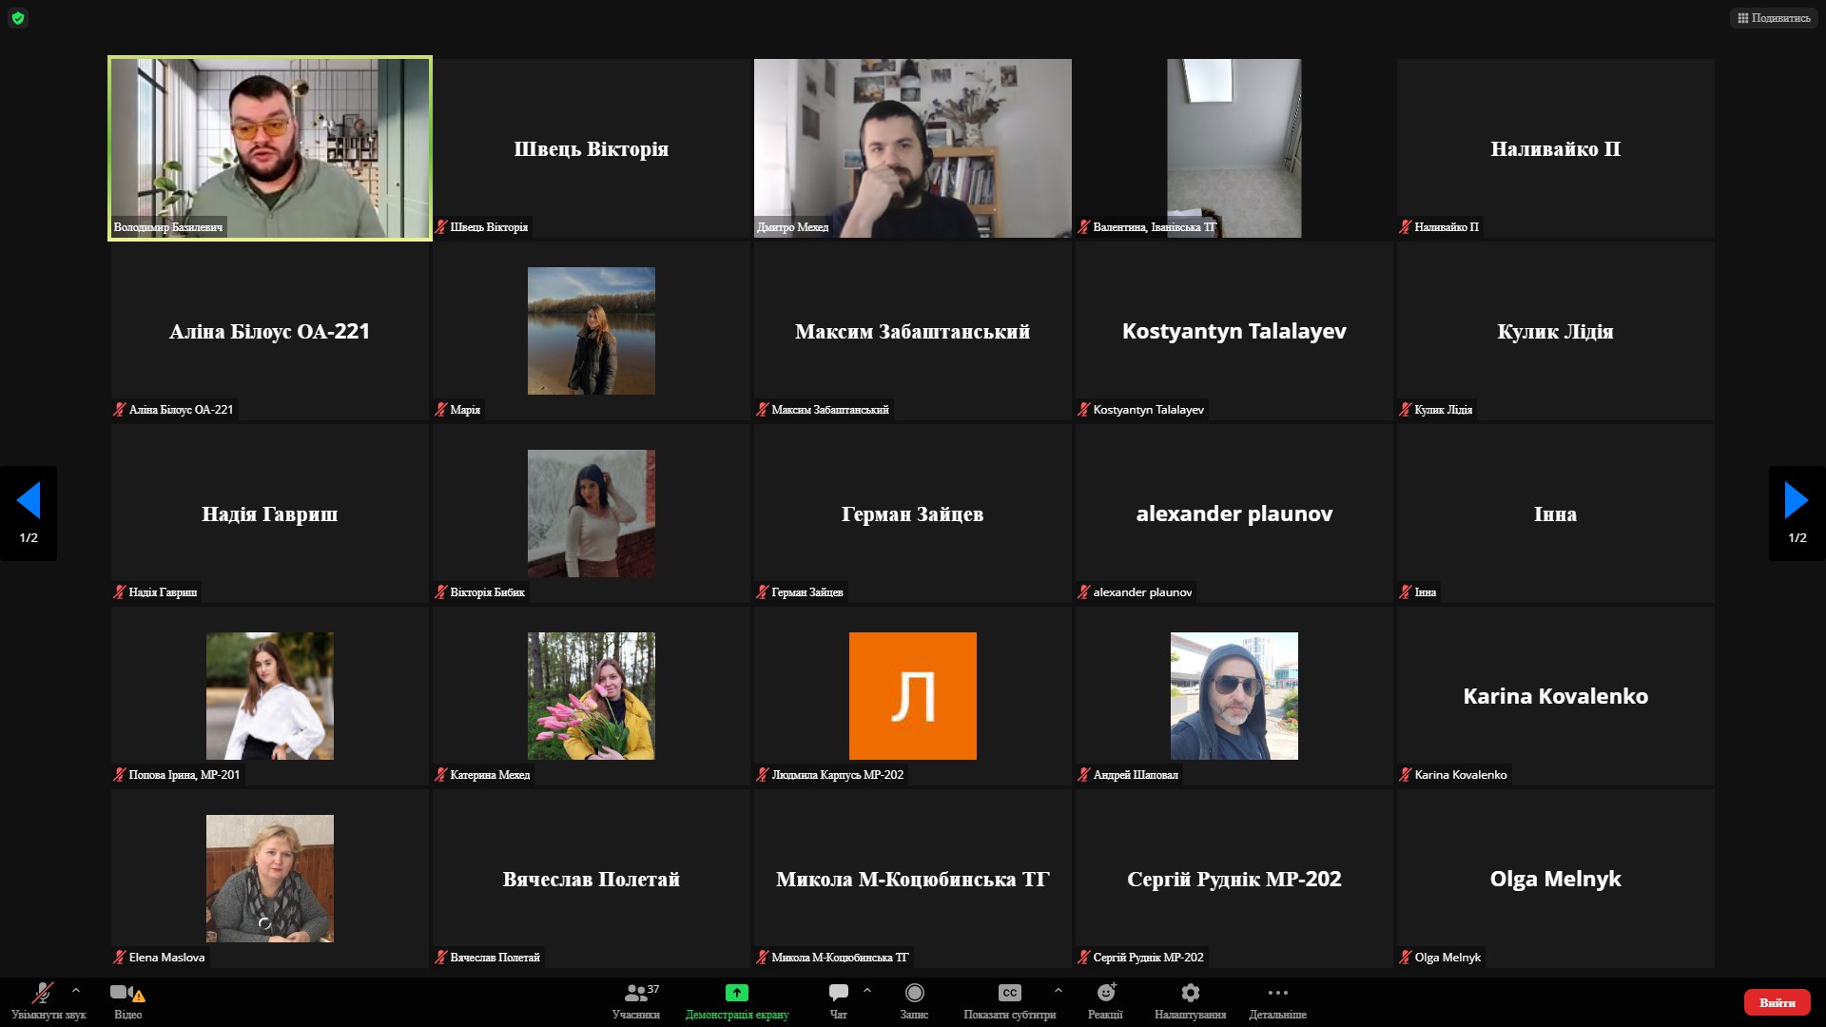The height and width of the screenshot is (1027, 1826).
Task: Unmute microphone with Увімкнути звук icon
Action: coord(43,995)
